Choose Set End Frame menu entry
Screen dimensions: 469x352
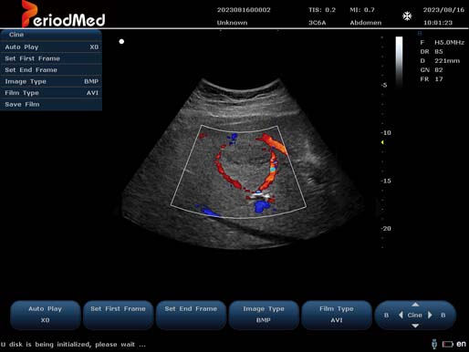pyautogui.click(x=51, y=70)
